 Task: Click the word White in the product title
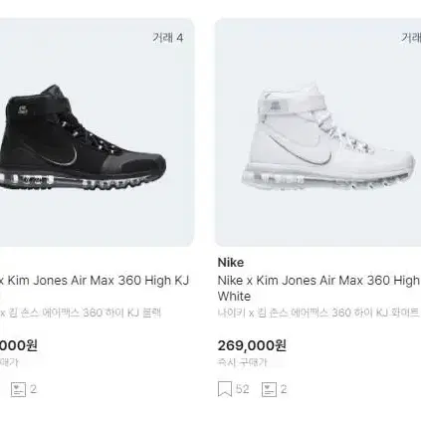pos(234,297)
